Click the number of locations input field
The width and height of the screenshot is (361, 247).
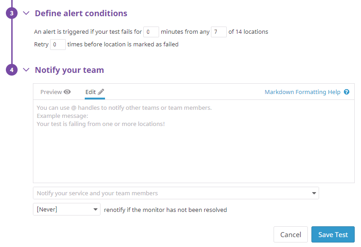pyautogui.click(x=219, y=31)
